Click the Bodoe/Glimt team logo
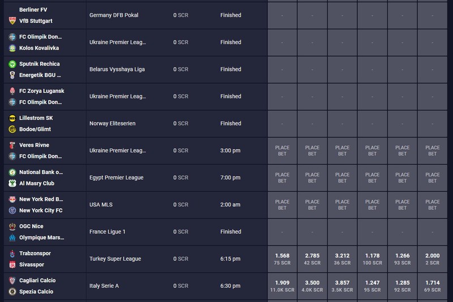This screenshot has height=302, width=453. coord(12,129)
